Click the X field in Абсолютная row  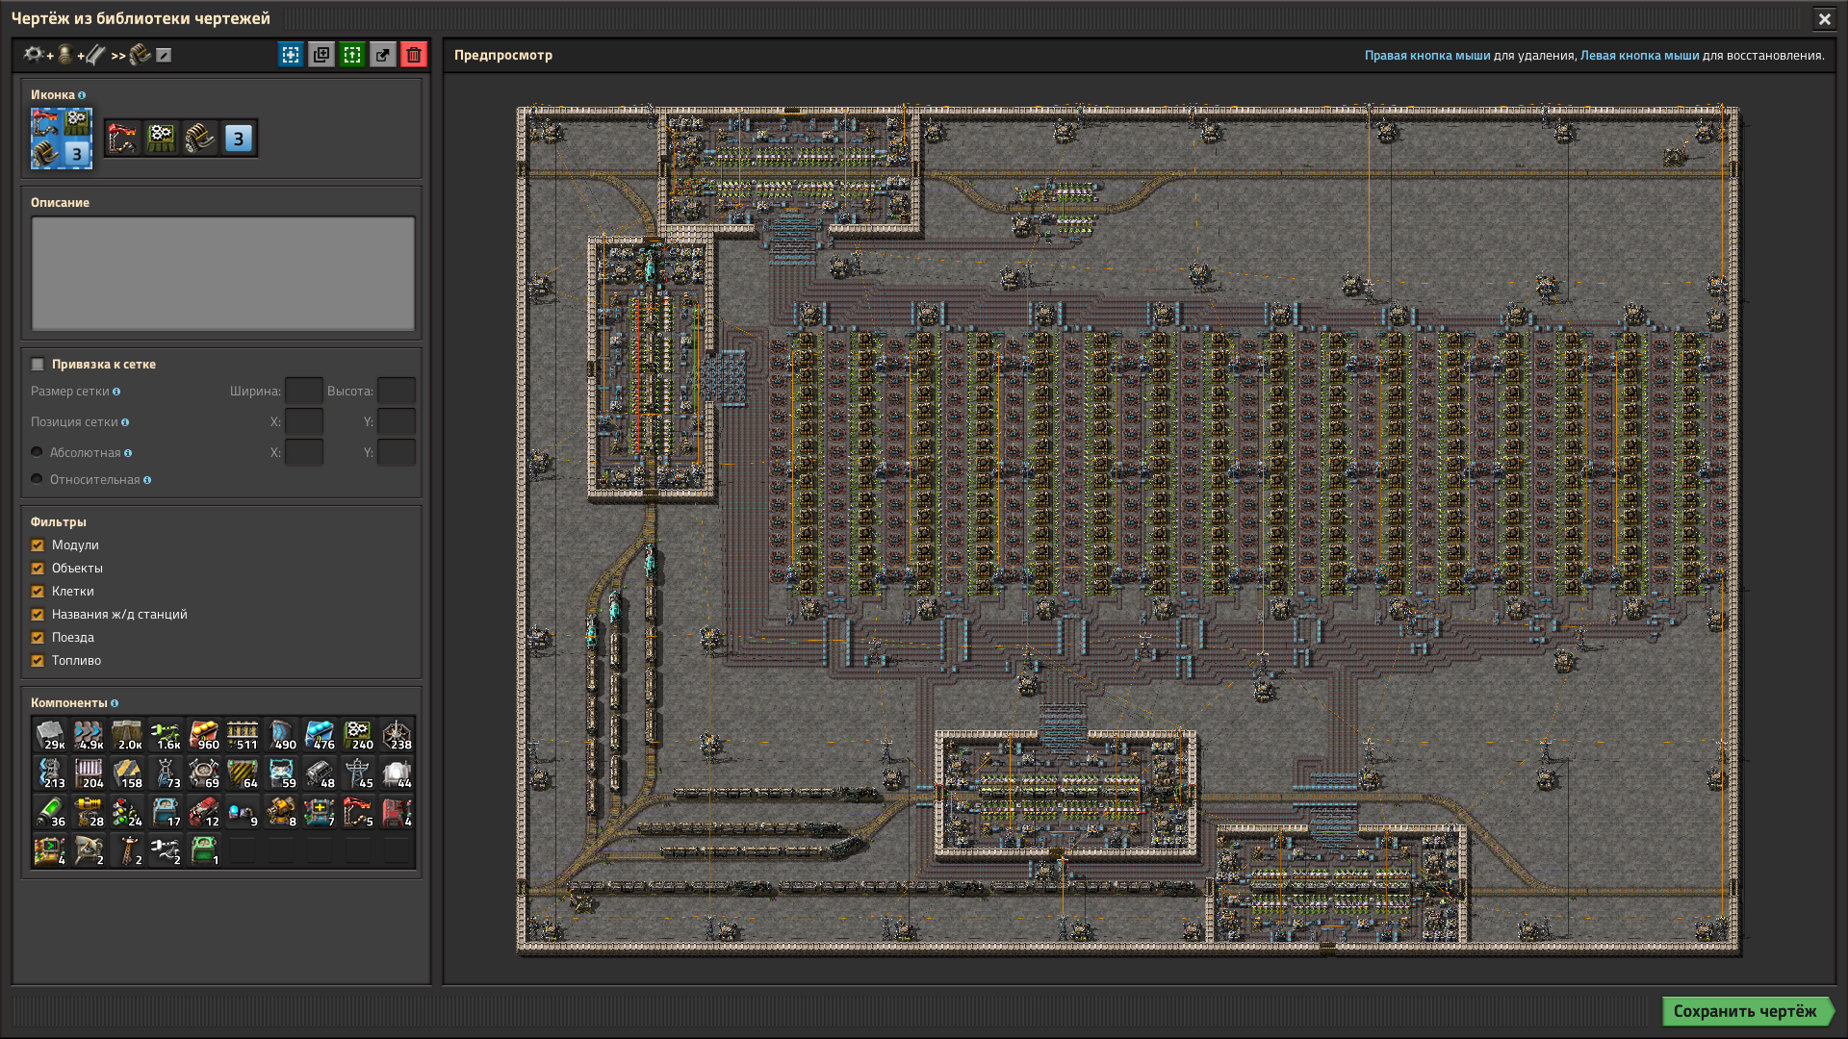(304, 452)
